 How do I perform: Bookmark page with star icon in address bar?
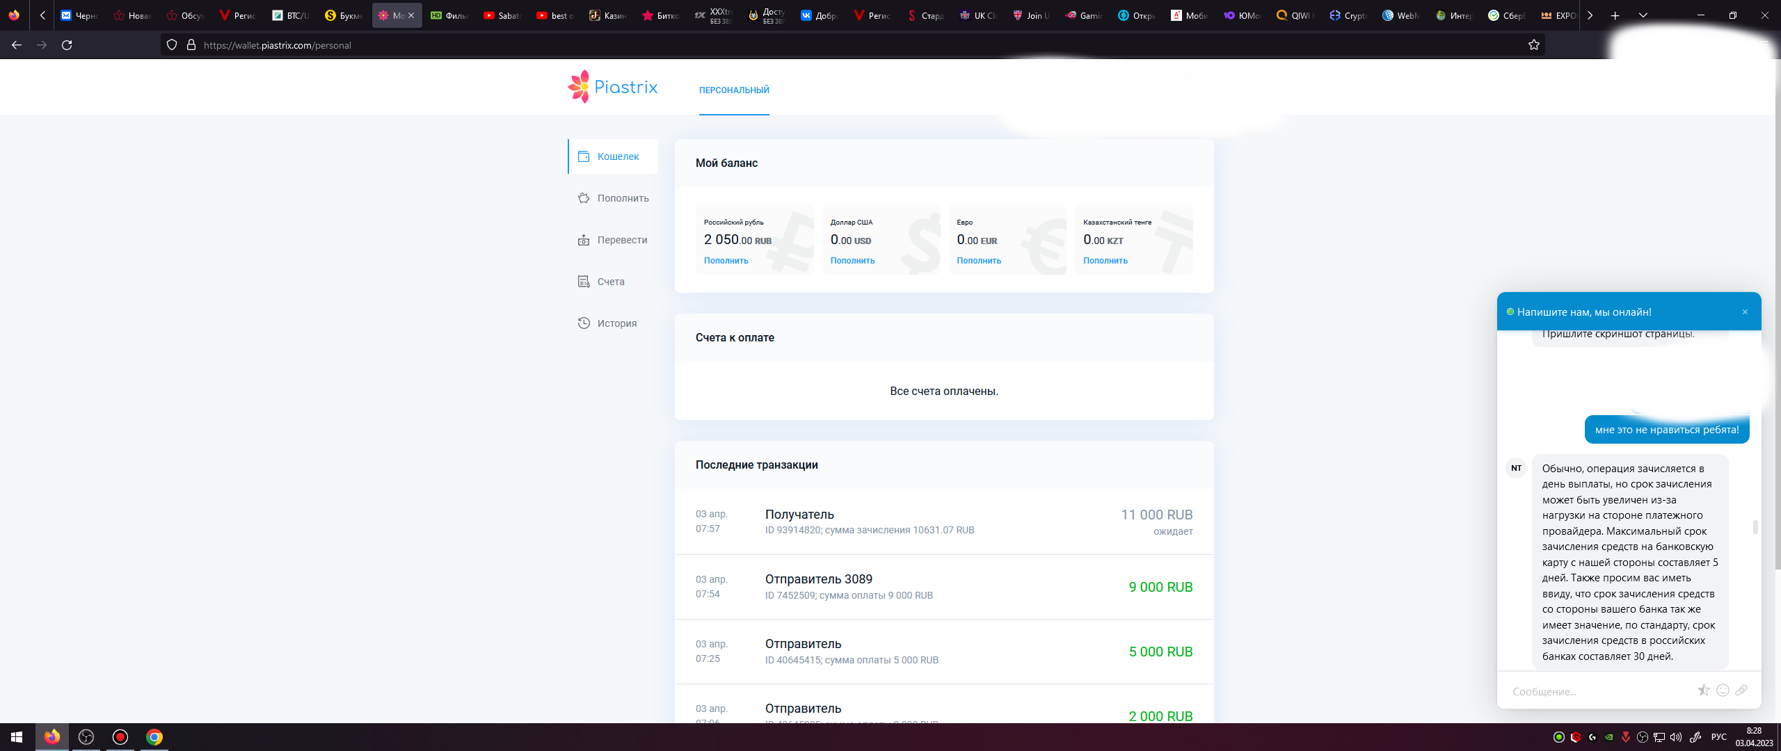(x=1534, y=45)
